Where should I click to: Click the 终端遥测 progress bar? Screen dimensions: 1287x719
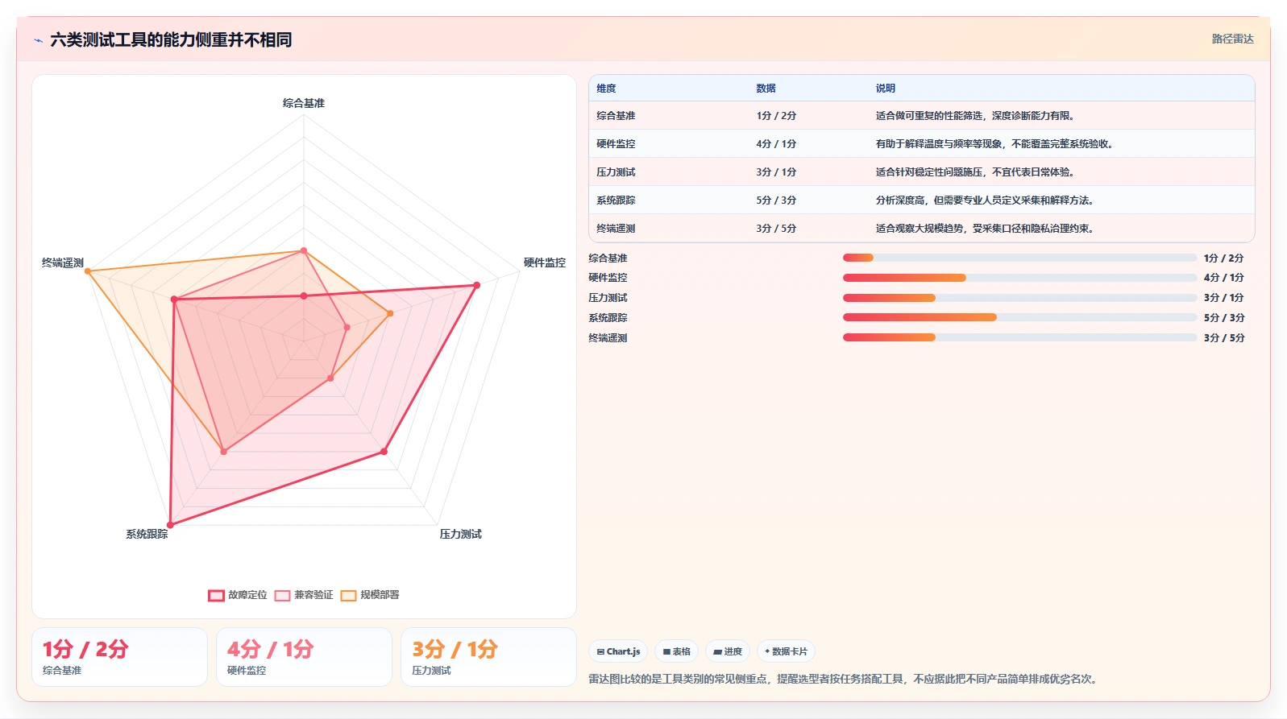tap(1019, 337)
